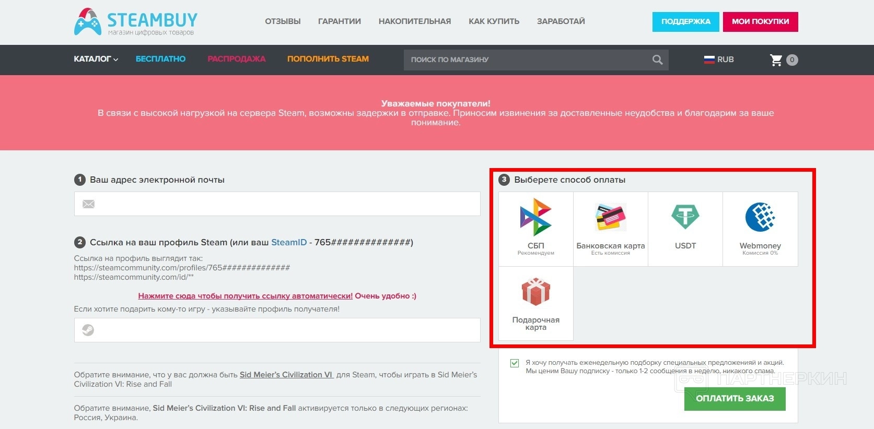Open ПОПОЛНИТЬ STEAM page
Screen dimensions: 874x429
point(328,59)
